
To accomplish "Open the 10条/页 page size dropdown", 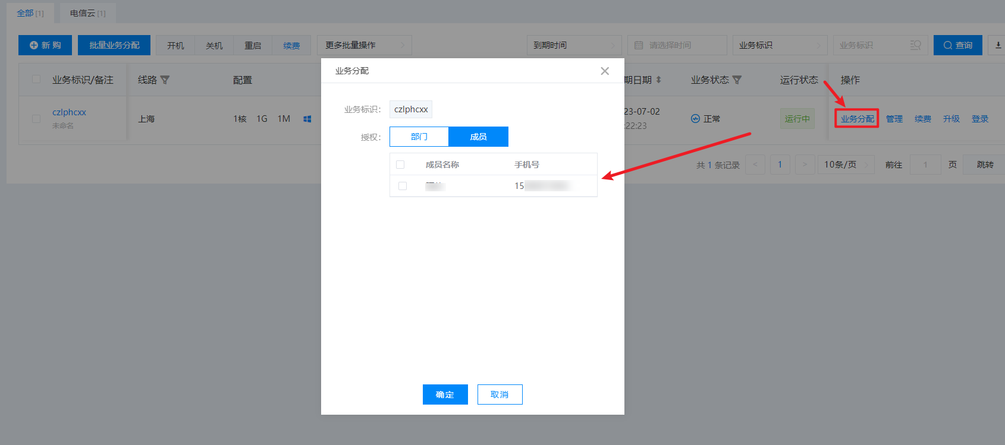I will [846, 165].
